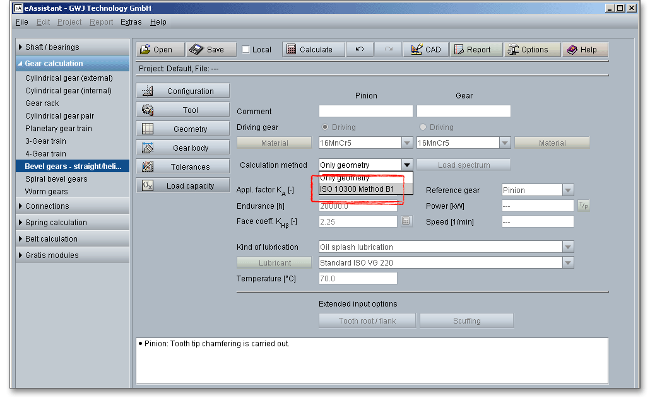Screen dimensions: 650x398
Task: Expand the Shaft / bearings section
Action: tap(52, 47)
